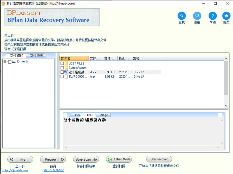233x174 pixels.
Task: Click the tmp type cell
Action: 92,77
